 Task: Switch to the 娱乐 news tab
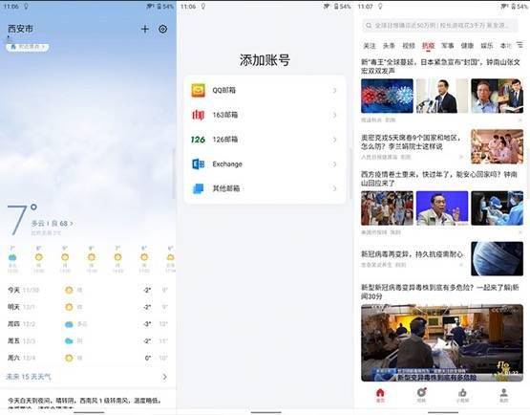click(x=487, y=46)
